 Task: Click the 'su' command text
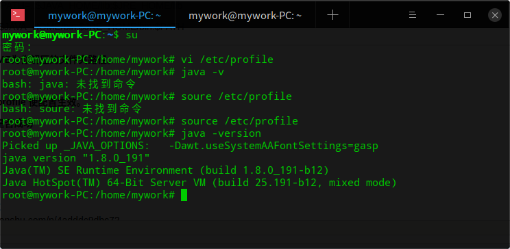pyautogui.click(x=132, y=35)
